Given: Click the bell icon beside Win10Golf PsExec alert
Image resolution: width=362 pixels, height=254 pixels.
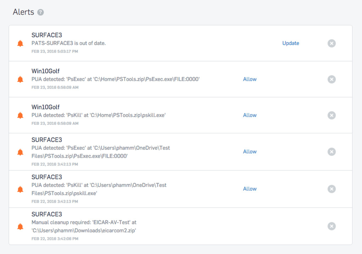Looking at the screenshot, I should click(x=20, y=80).
